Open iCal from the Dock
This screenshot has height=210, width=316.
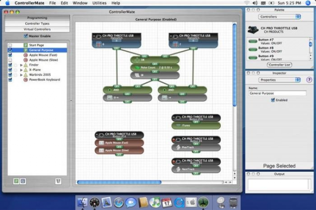pyautogui.click(x=167, y=202)
